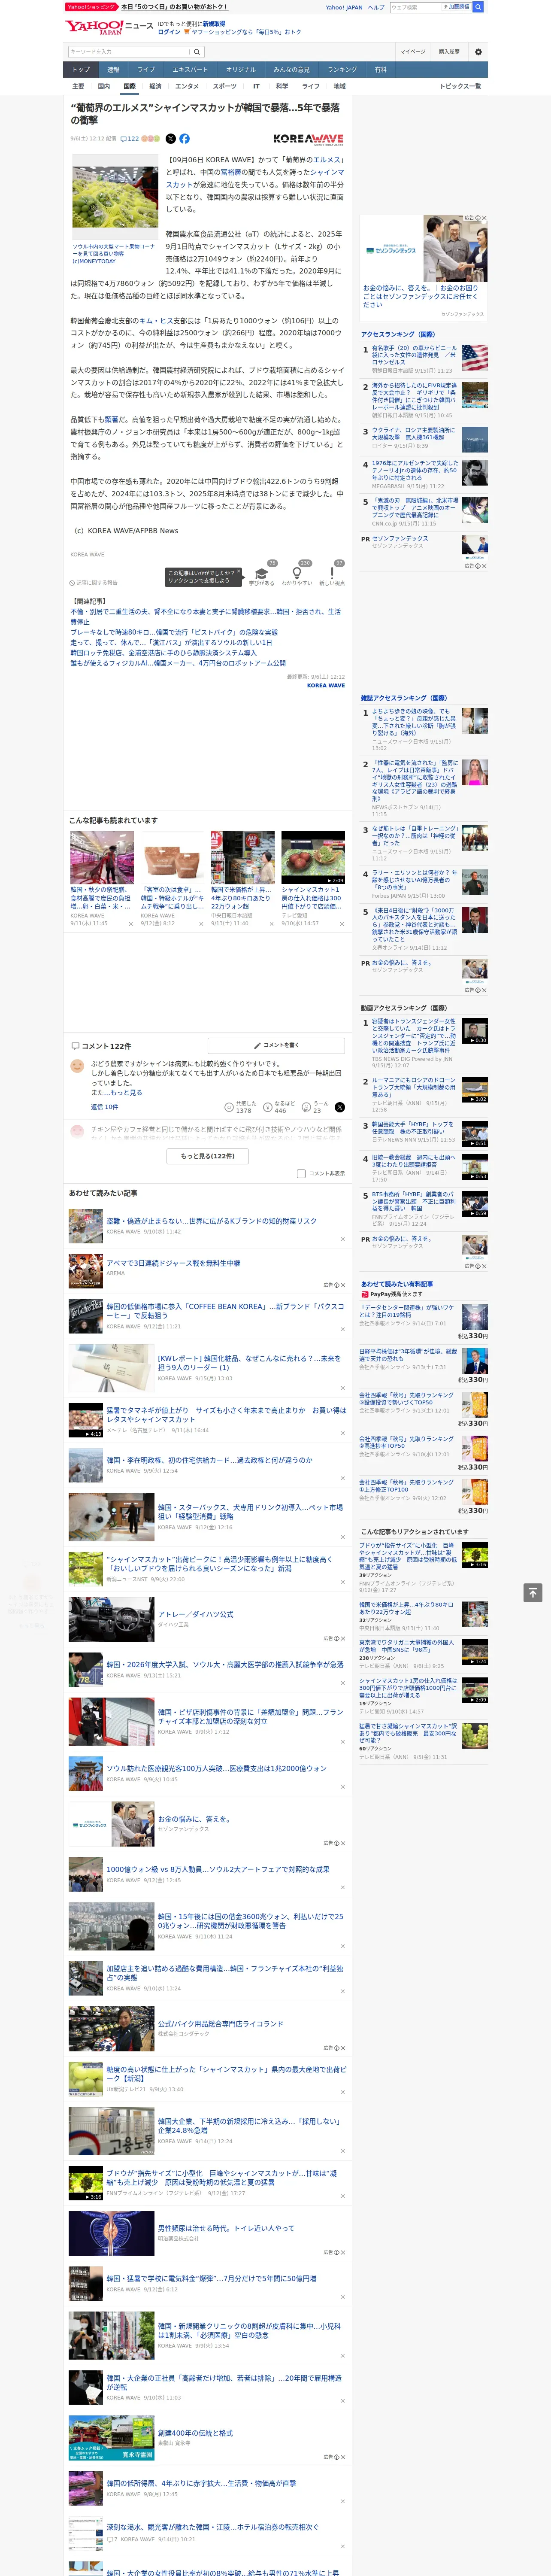The width and height of the screenshot is (551, 2576).
Task: Toggle the 'コメント非表示' checkbox
Action: click(x=301, y=1173)
